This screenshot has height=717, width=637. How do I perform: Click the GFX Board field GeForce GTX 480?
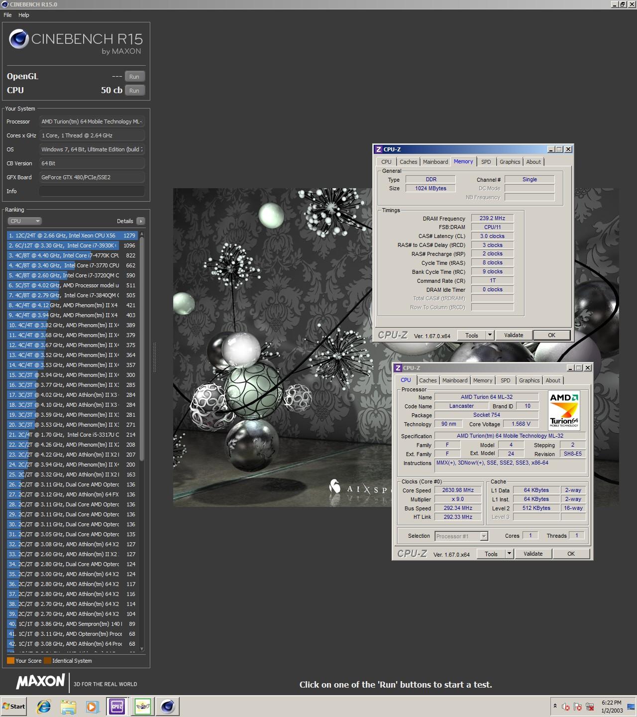coord(92,177)
